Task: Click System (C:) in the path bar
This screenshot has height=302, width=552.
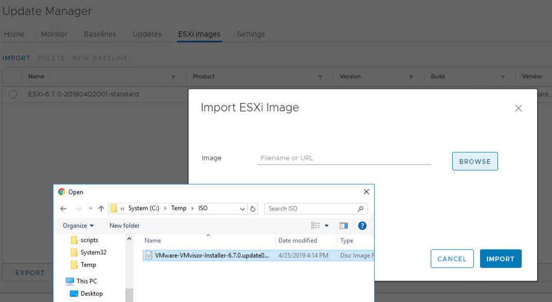Action: [143, 208]
